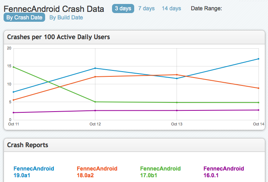View FennecAndroid 17.0b1 crash reports

[160, 171]
